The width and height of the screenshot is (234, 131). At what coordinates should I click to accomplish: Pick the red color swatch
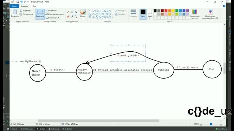[166, 11]
